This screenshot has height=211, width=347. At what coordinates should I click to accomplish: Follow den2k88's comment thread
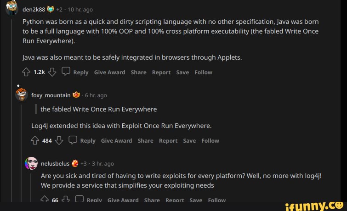click(x=203, y=72)
